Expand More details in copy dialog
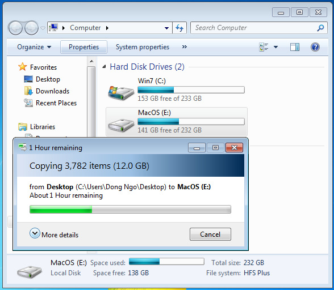334x290 pixels. tap(54, 234)
